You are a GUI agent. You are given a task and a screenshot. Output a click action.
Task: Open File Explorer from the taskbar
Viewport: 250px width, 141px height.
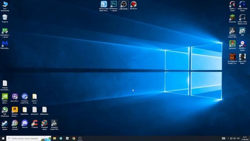[x=55, y=138]
